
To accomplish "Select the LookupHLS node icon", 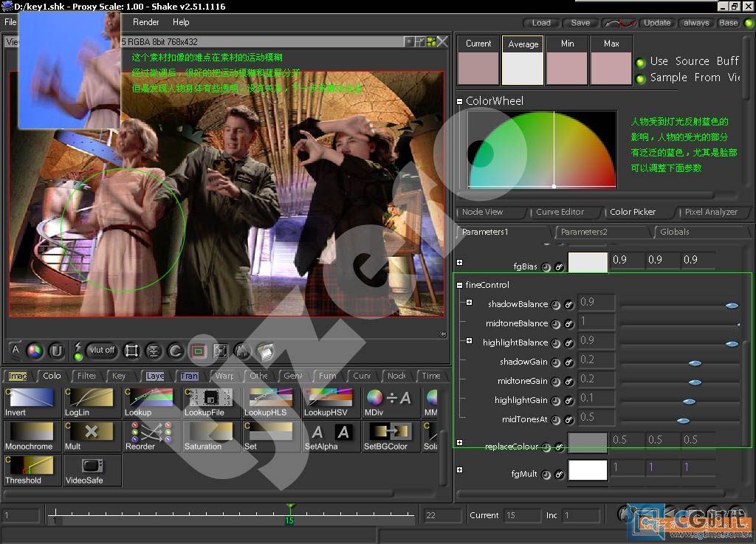I will click(271, 402).
